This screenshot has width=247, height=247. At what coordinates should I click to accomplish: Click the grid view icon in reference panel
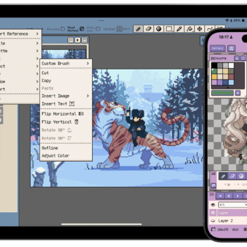coord(71,40)
